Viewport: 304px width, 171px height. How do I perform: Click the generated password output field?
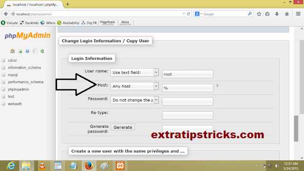(188, 128)
